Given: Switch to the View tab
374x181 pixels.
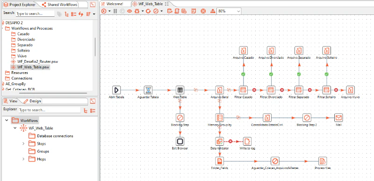Looking at the screenshot, I should (x=11, y=101).
